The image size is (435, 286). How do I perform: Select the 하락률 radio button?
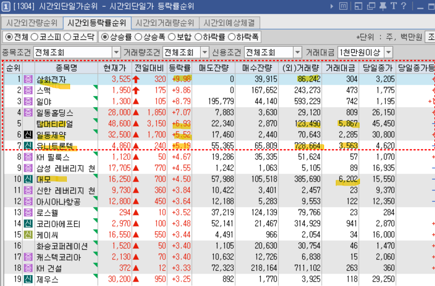point(198,37)
